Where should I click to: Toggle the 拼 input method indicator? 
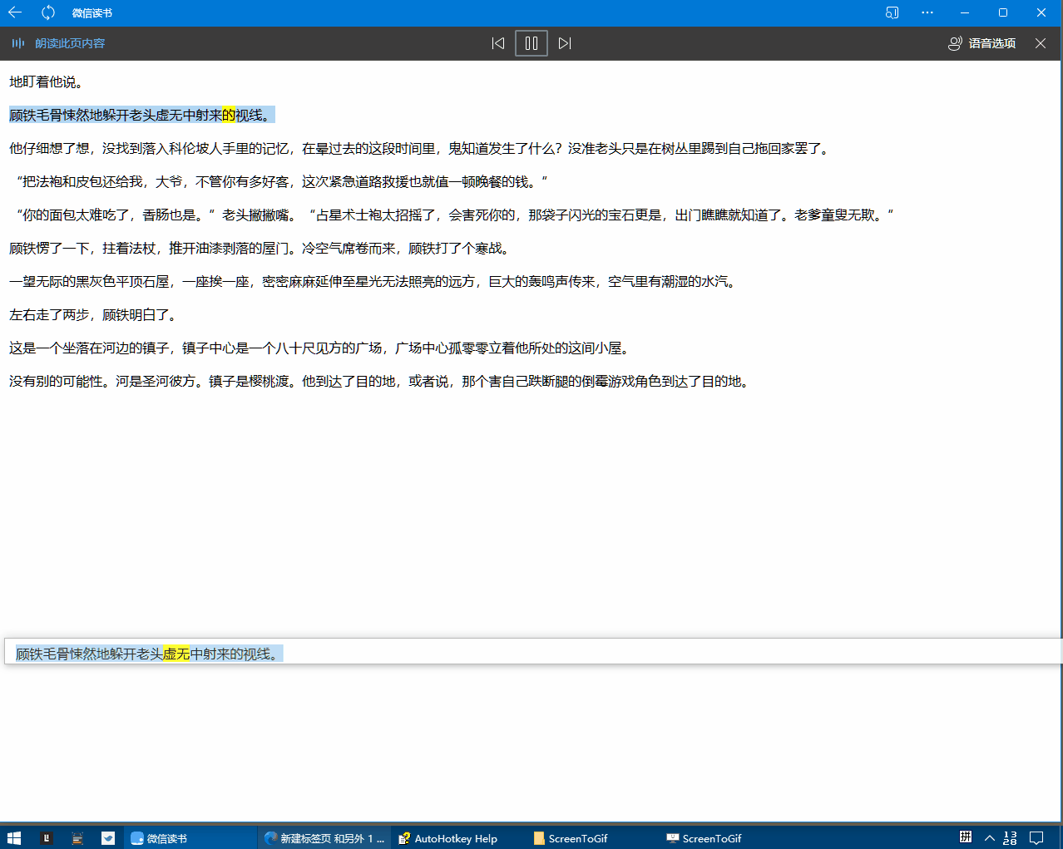coord(966,837)
